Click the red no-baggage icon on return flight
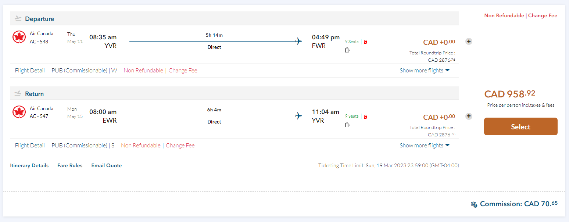 [x=365, y=117]
